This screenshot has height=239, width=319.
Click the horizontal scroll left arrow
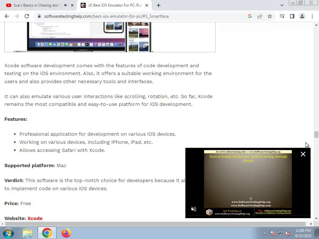(2, 224)
